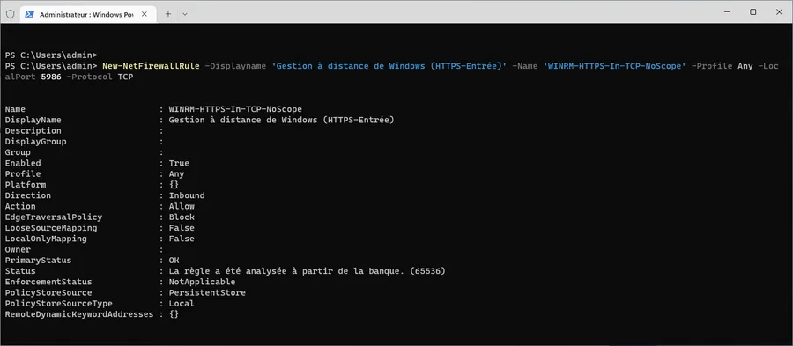
Task: Maximize the terminal window
Action: pos(753,11)
